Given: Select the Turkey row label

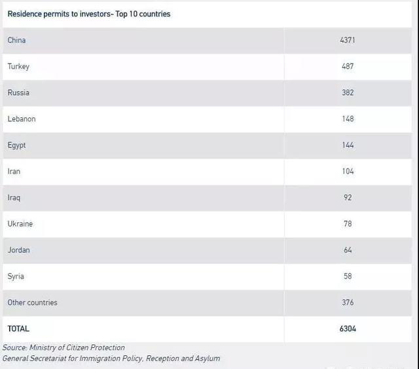Looking at the screenshot, I should tap(18, 66).
